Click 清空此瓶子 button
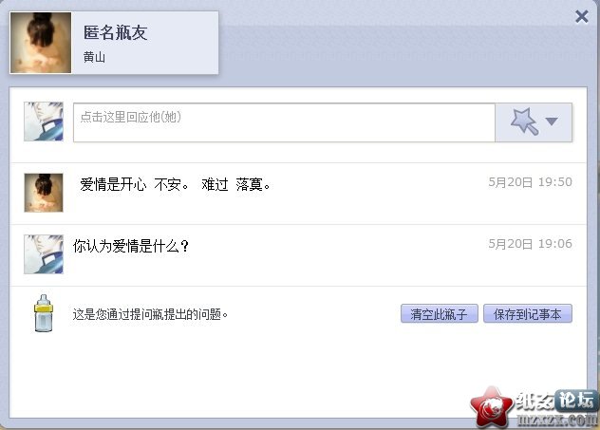Screen dimensions: 600x430 pos(440,314)
